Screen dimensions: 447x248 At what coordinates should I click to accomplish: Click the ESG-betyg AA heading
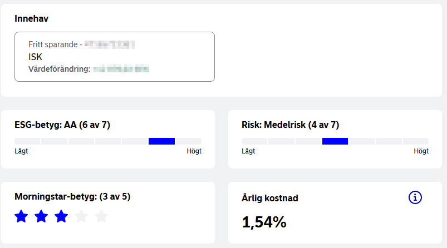click(x=66, y=125)
